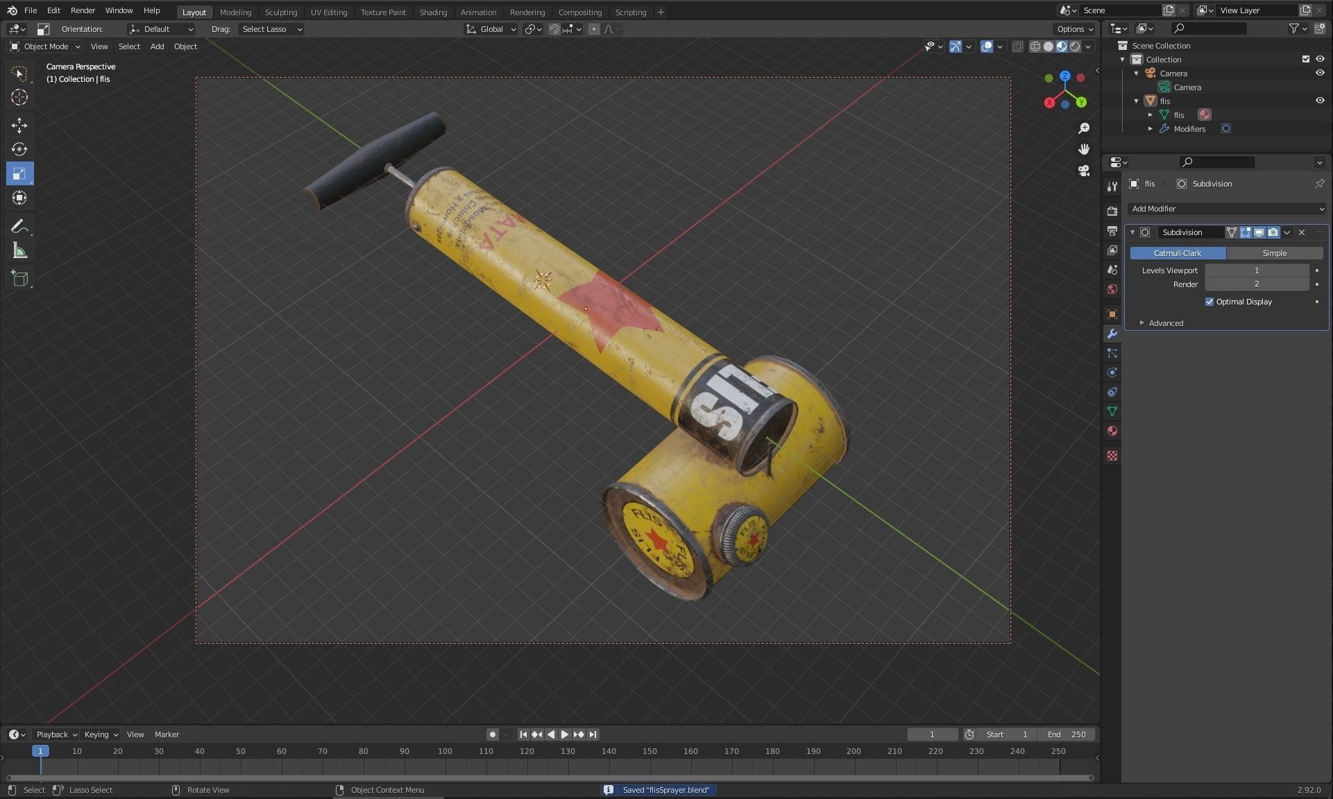Select the Add Cube tool
The width and height of the screenshot is (1333, 799).
(x=19, y=279)
